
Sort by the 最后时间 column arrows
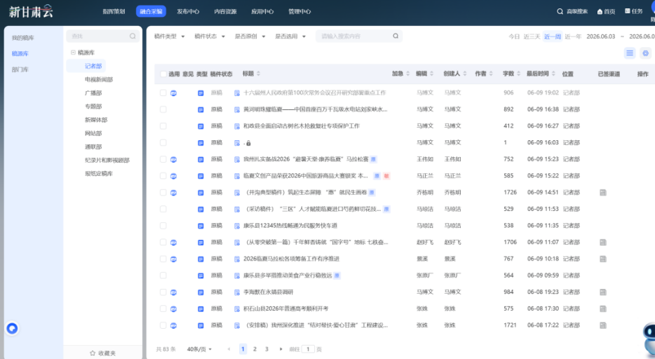tap(553, 74)
